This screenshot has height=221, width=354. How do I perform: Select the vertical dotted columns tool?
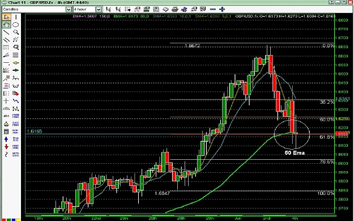(x=6, y=93)
